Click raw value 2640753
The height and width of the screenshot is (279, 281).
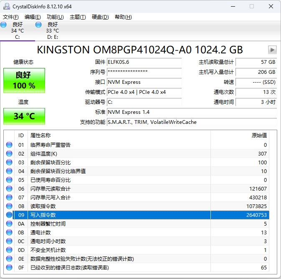coord(256,215)
